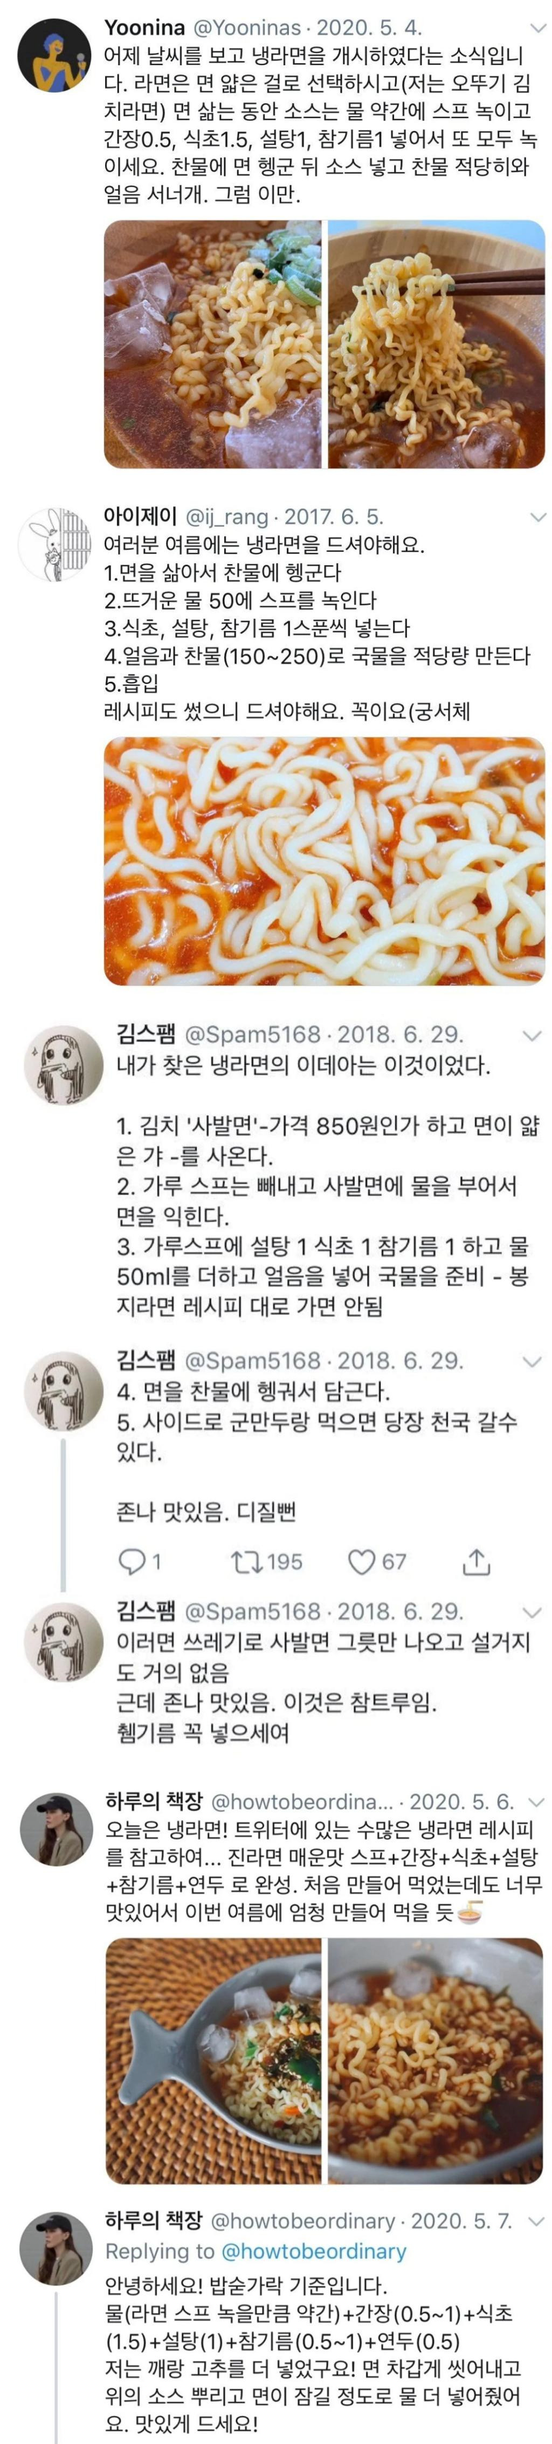Viewport: 552px width, 2444px height.
Task: Open the @howtobeordinary reply-to link
Action: pos(313,2251)
